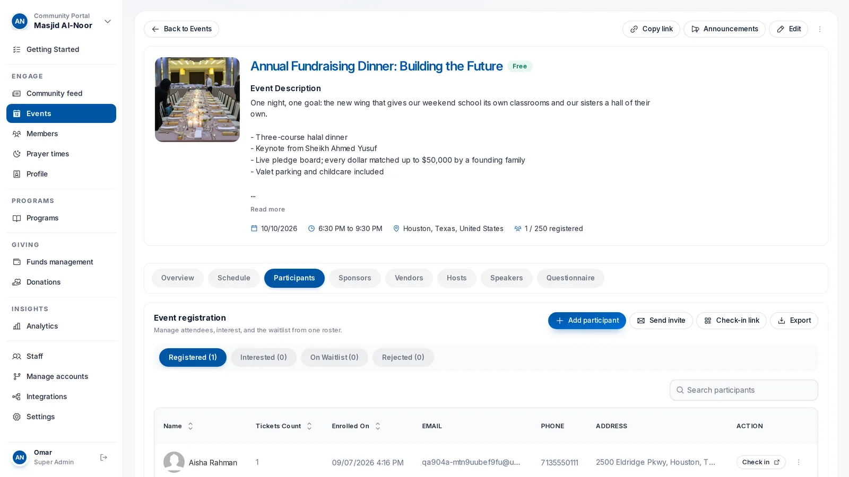Image resolution: width=849 pixels, height=477 pixels.
Task: Open the Vendors tab
Action: point(409,278)
